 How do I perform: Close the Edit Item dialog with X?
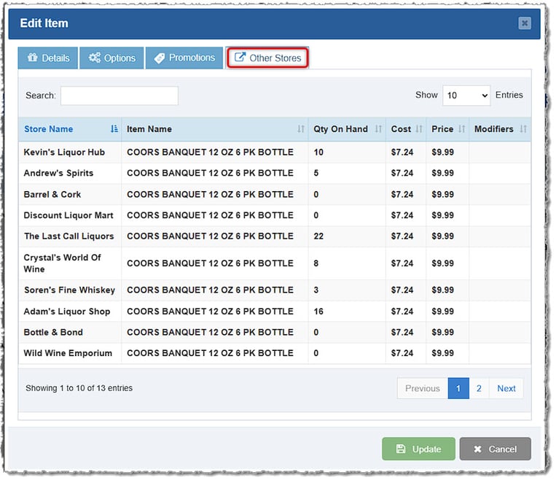point(525,23)
